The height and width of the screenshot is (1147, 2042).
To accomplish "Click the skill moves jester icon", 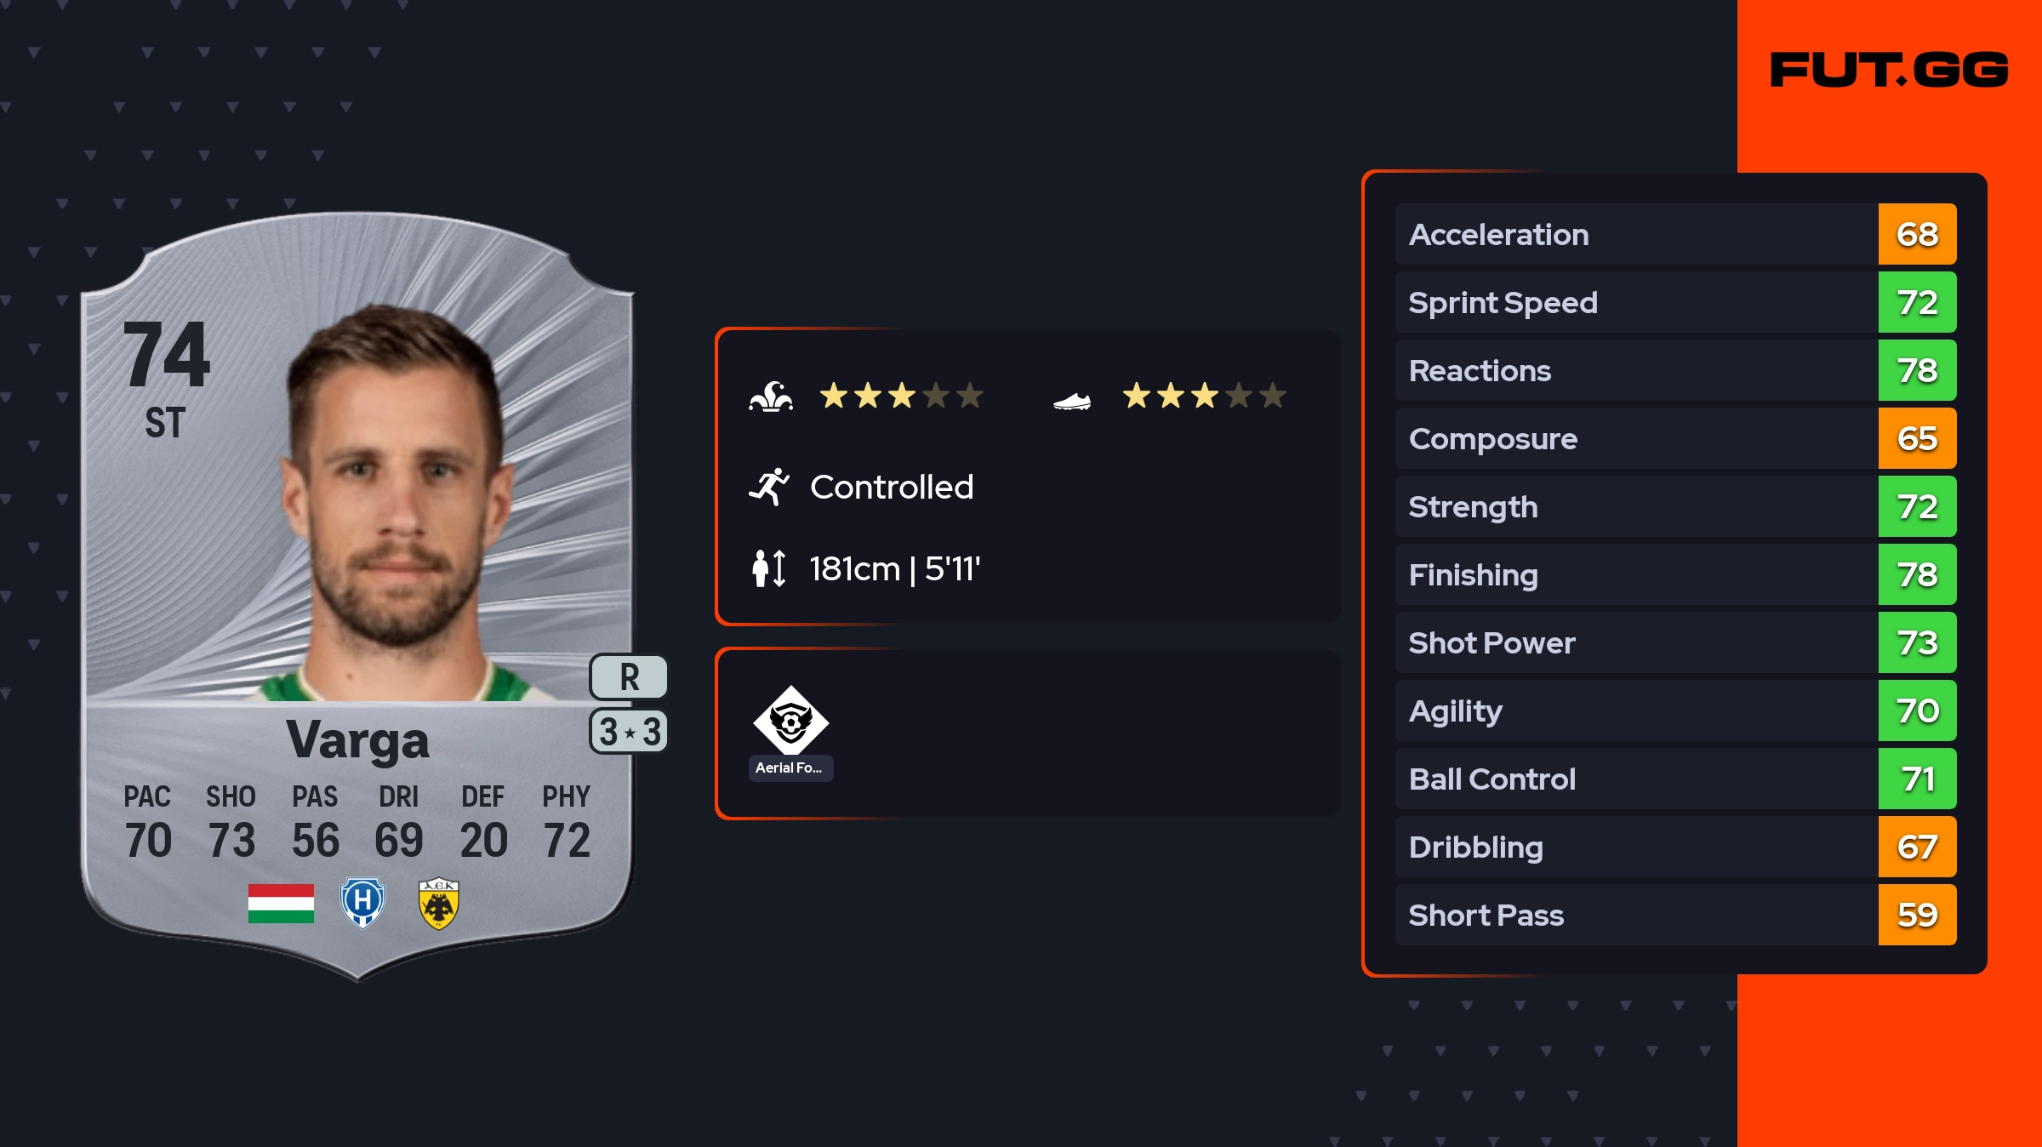I will coord(771,397).
